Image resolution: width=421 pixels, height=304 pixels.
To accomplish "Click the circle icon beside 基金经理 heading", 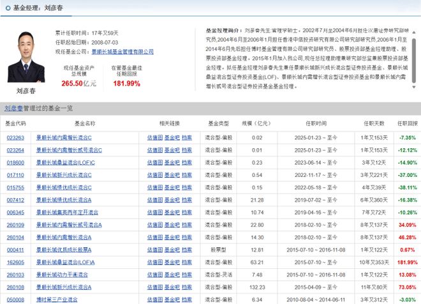I will (8, 8).
